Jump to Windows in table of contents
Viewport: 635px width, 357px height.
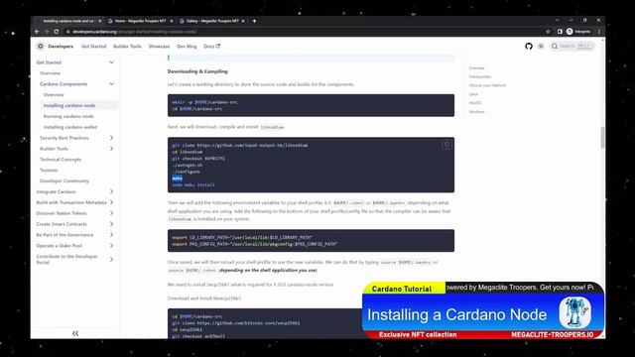coord(476,112)
